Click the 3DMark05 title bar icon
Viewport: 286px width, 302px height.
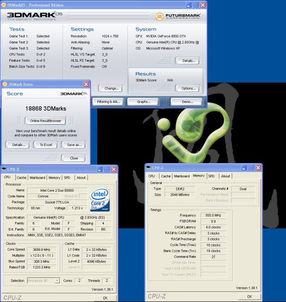[4, 5]
